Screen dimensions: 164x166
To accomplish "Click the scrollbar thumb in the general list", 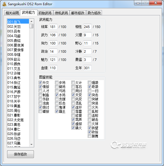I will [31, 26].
